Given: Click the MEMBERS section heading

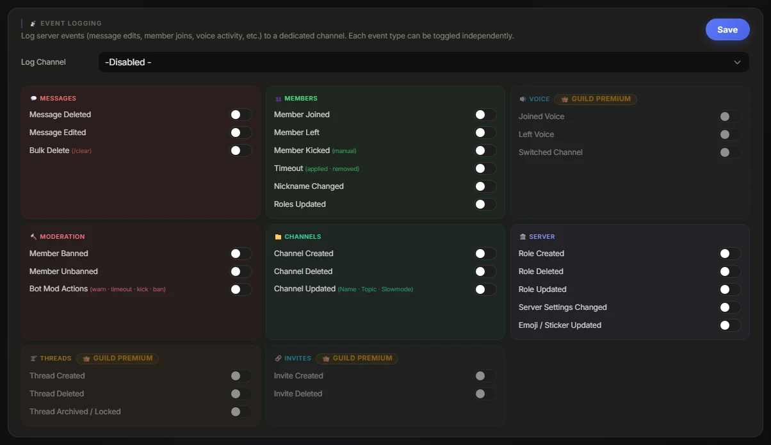Looking at the screenshot, I should pos(301,99).
